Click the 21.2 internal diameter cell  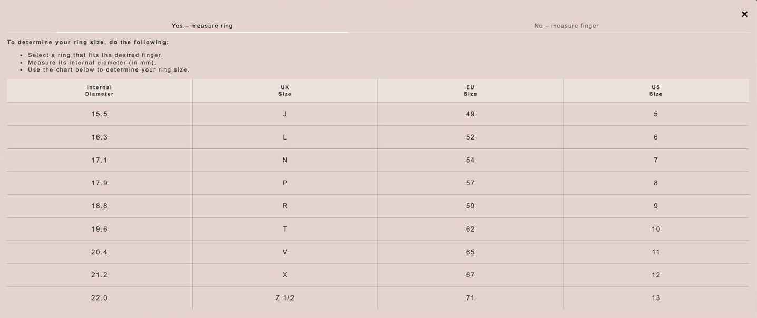click(100, 275)
